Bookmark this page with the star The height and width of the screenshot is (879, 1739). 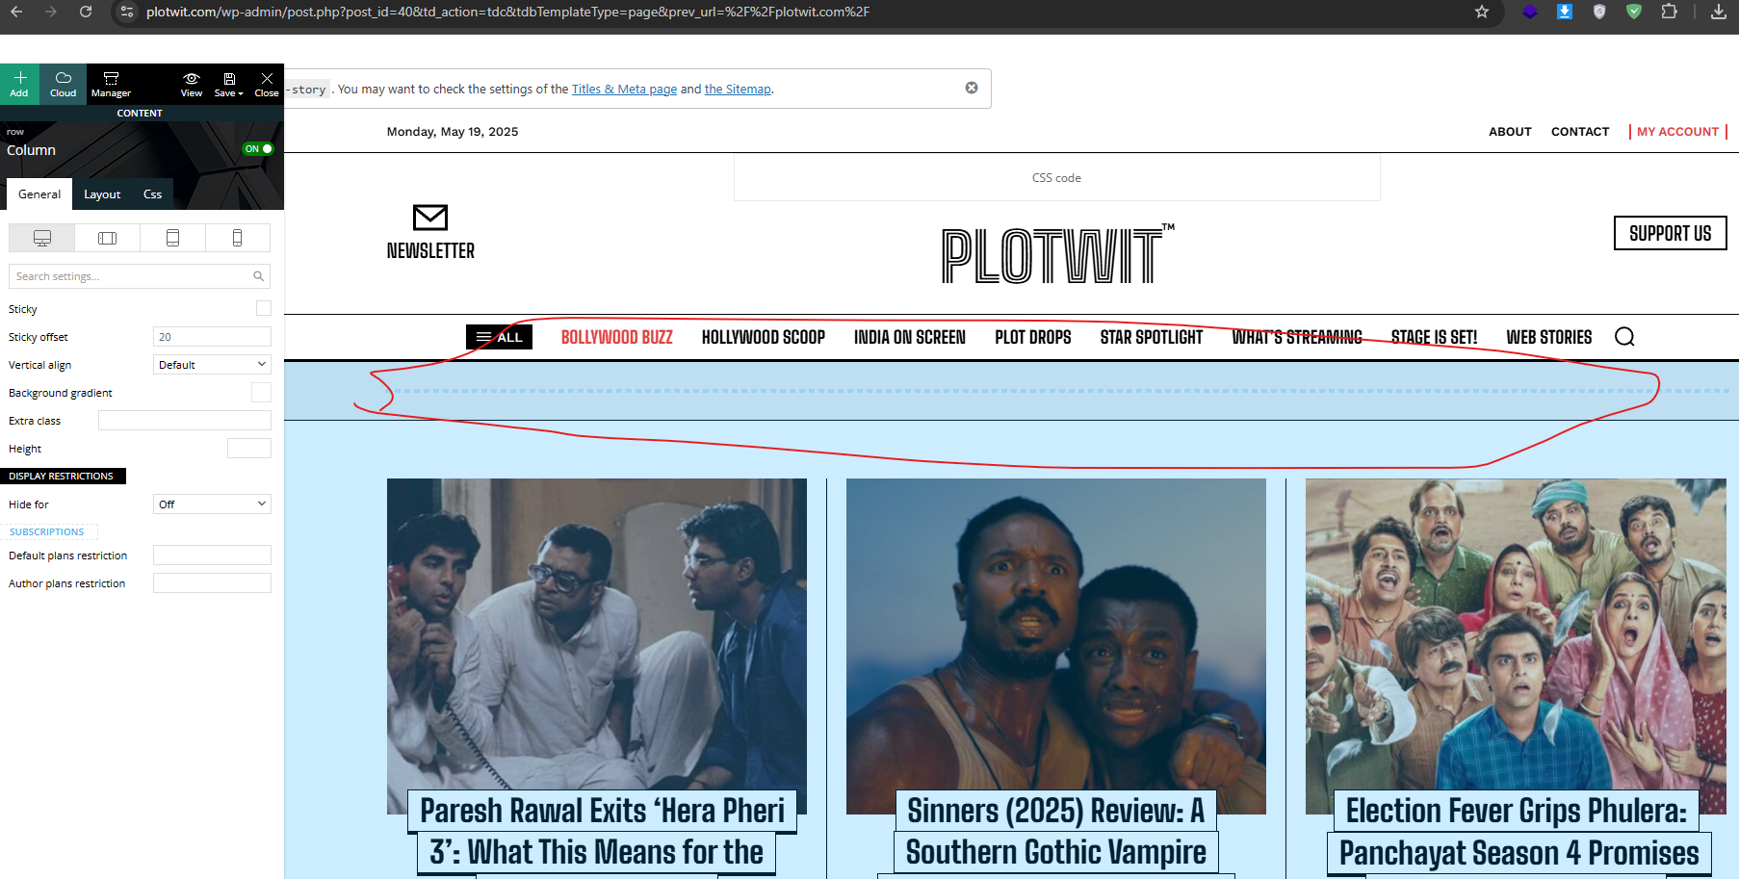(1482, 12)
